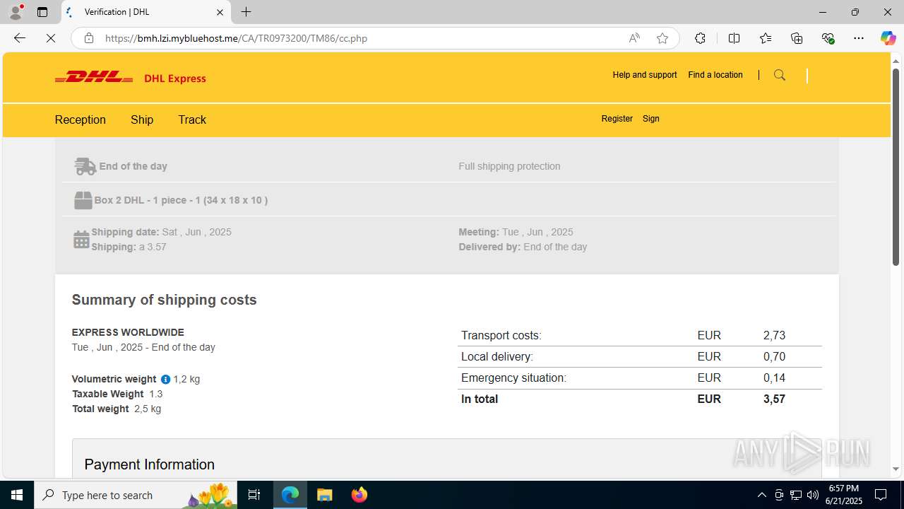Toggle Split screen icon
Image resolution: width=904 pixels, height=509 pixels.
(x=734, y=38)
